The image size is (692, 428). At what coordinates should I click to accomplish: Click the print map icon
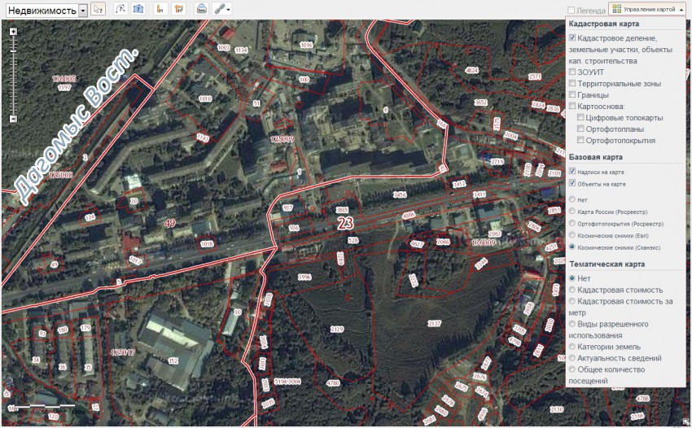pyautogui.click(x=201, y=10)
